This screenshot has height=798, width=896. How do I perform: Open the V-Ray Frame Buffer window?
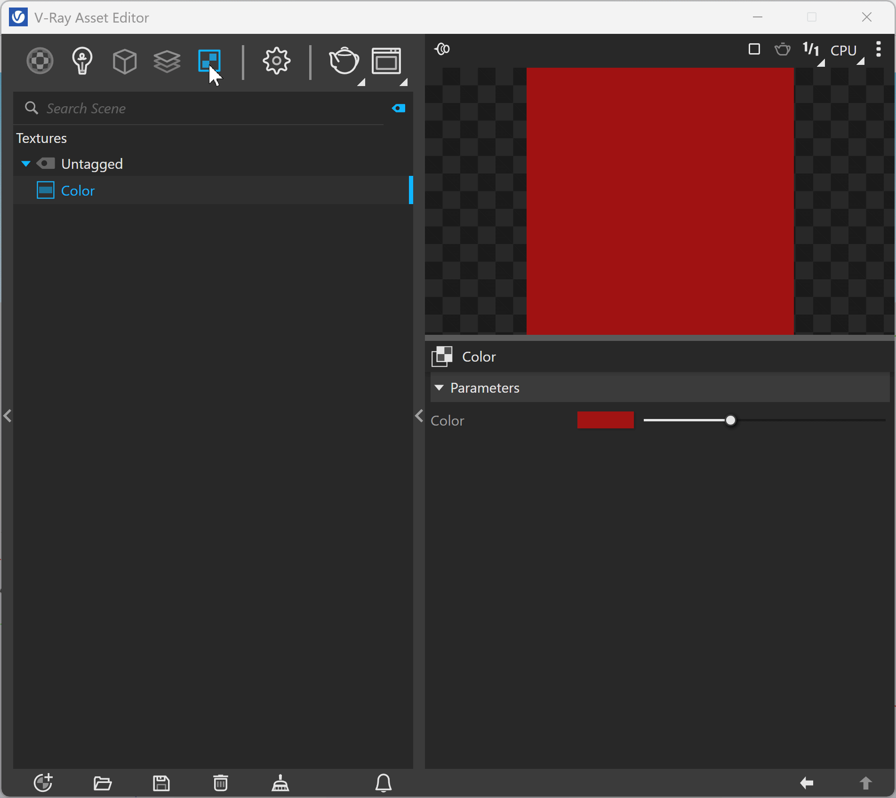[x=386, y=61]
